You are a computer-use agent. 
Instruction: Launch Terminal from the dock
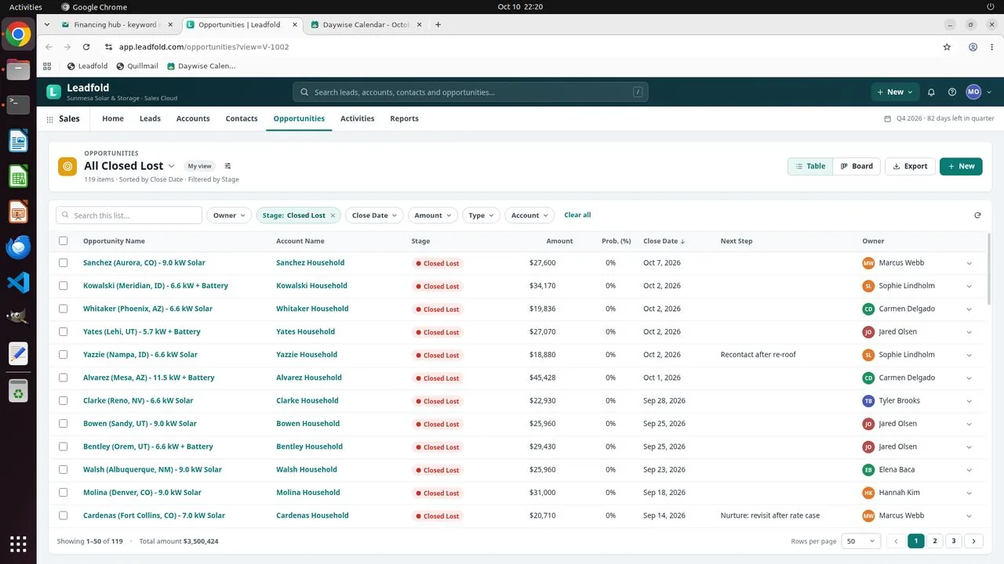(x=18, y=104)
